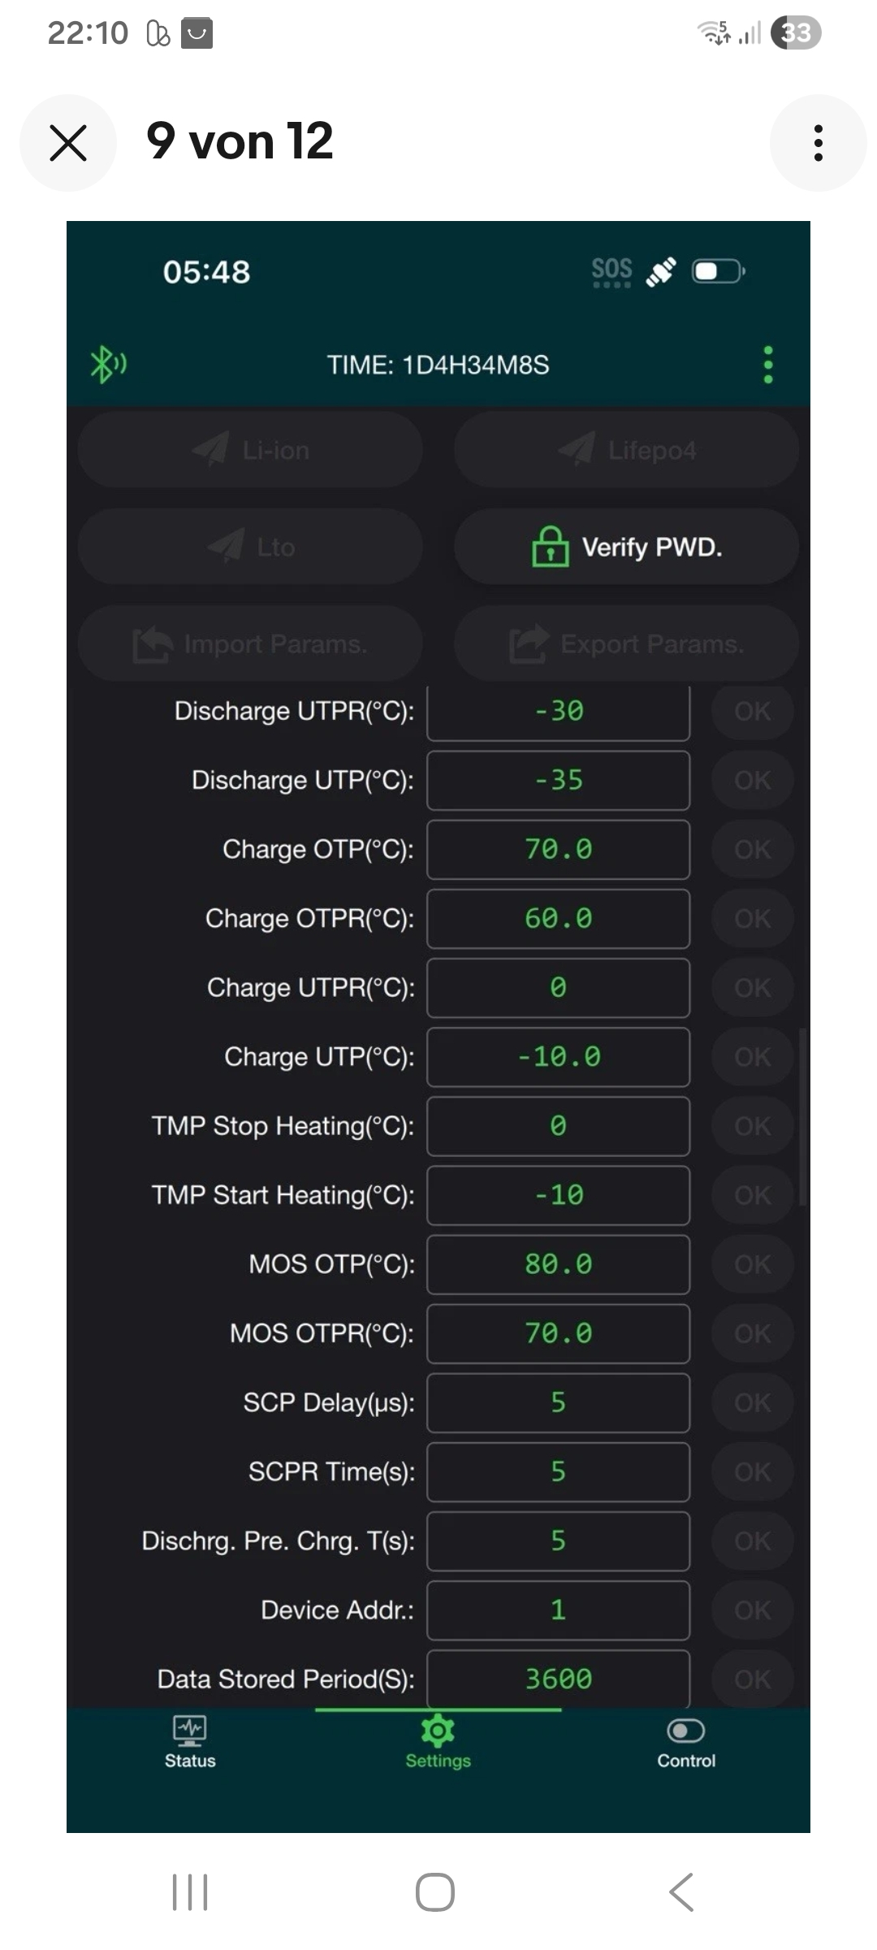
Task: Edit the MOS OTP(°C) value field
Action: click(x=559, y=1264)
